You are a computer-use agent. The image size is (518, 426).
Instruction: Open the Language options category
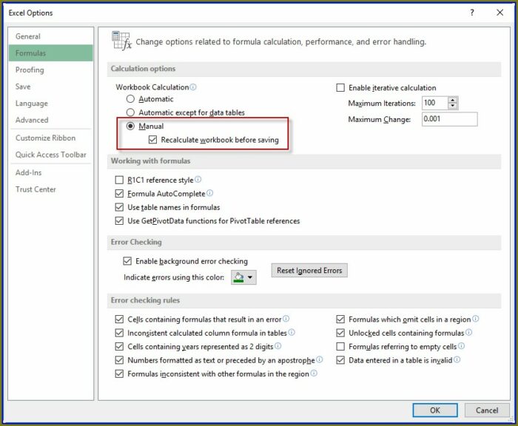coord(51,104)
